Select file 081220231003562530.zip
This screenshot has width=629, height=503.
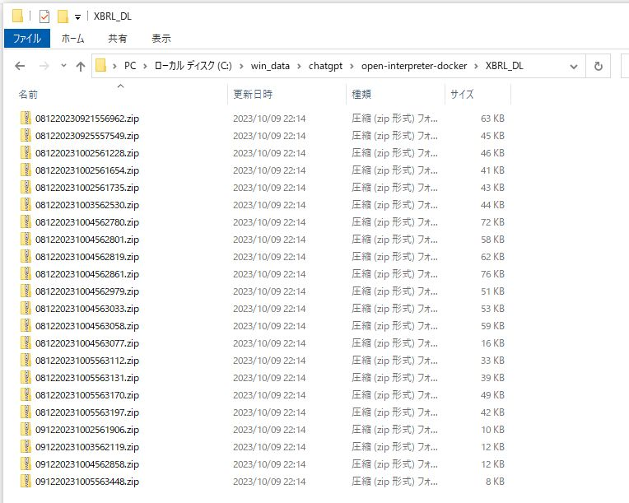coord(87,204)
